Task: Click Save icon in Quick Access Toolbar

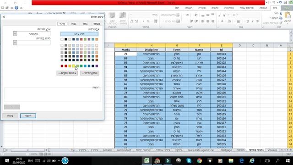Action: coord(285,2)
